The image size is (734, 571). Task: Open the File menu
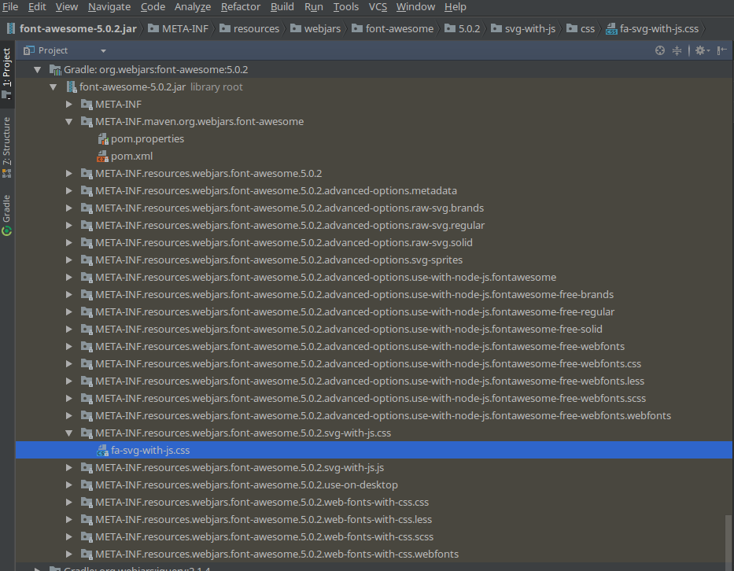coord(9,7)
